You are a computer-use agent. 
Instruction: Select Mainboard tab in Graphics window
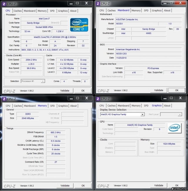(123, 105)
